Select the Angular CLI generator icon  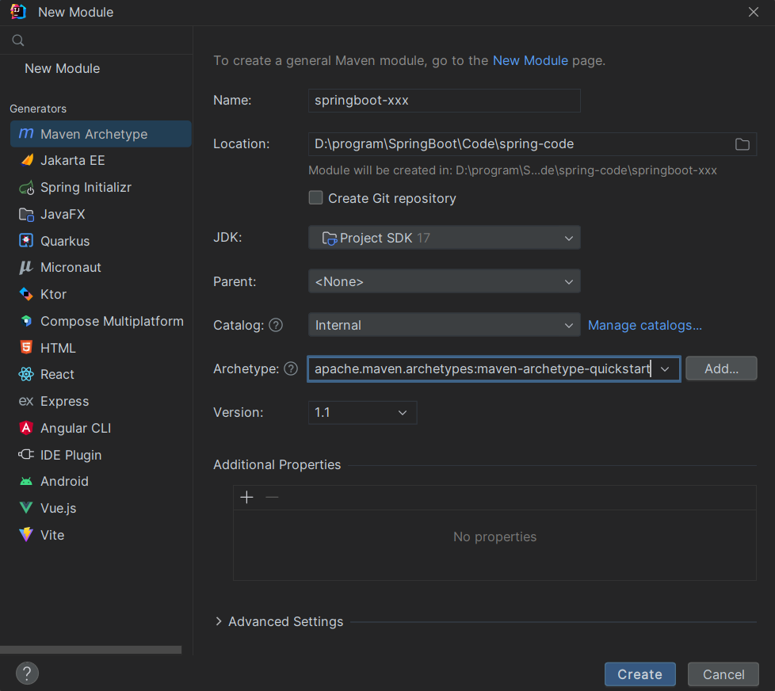(26, 428)
